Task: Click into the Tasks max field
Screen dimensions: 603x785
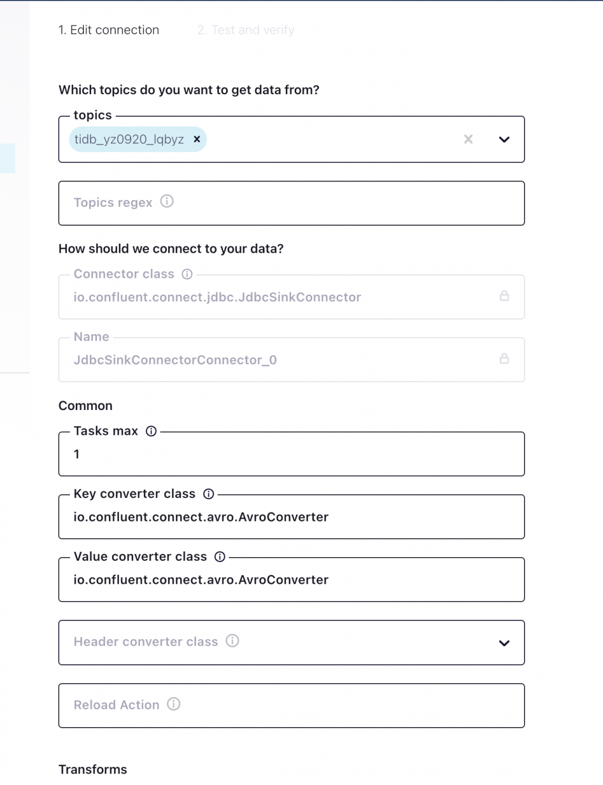Action: (x=291, y=455)
